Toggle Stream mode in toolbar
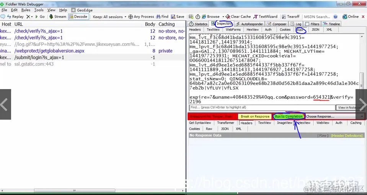 tap(57, 16)
